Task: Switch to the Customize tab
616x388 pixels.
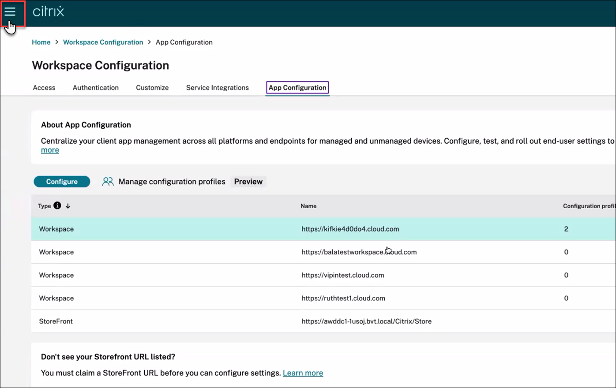Action: 152,87
